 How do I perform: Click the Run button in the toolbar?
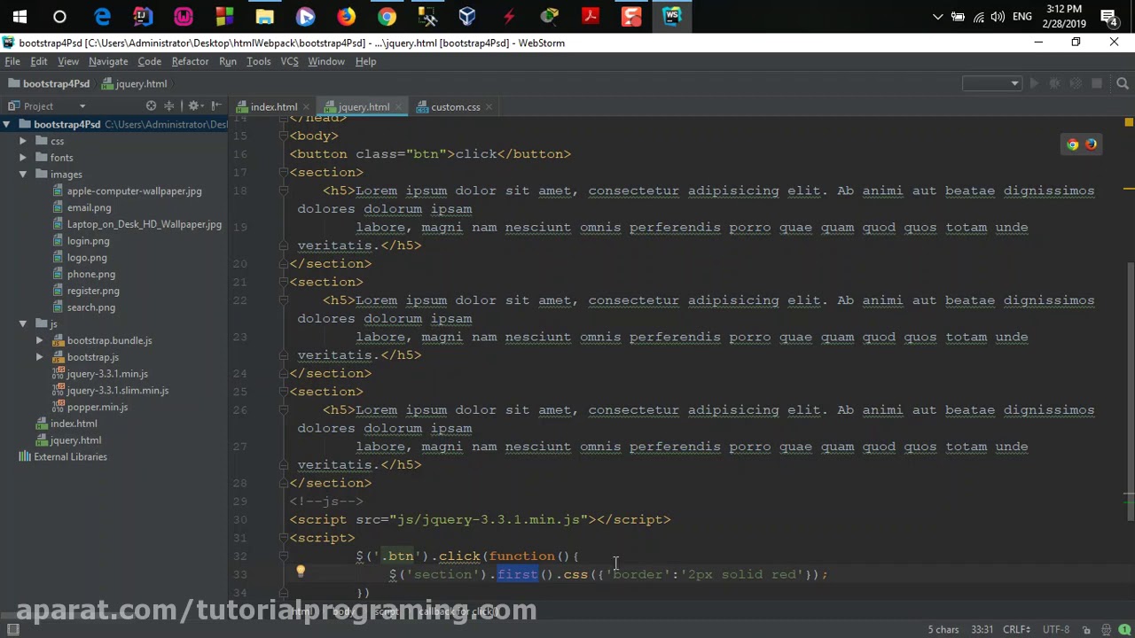[1034, 83]
